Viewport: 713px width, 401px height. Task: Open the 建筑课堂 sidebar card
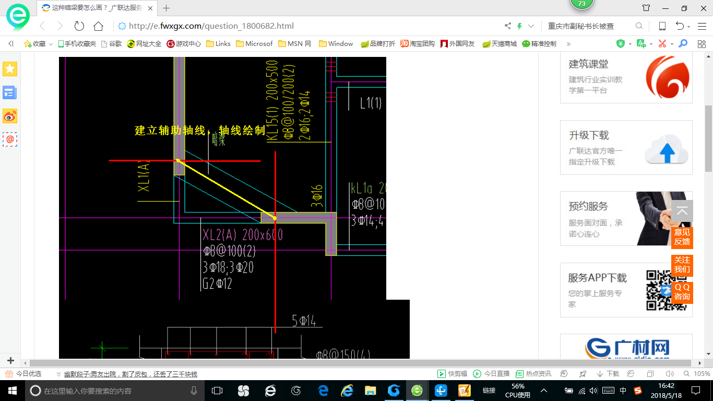click(626, 77)
